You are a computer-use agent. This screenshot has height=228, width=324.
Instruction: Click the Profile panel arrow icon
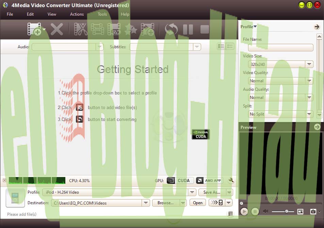(317, 27)
